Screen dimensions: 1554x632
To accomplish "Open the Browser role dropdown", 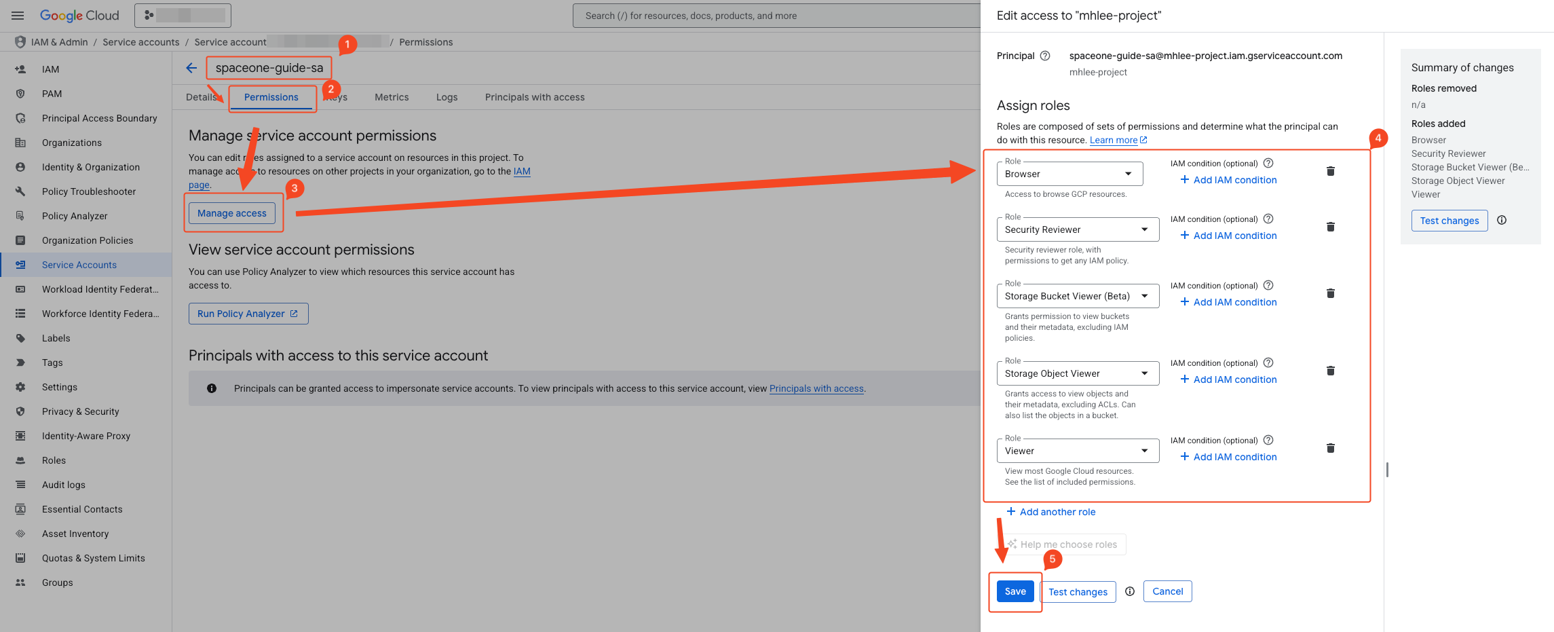I will pyautogui.click(x=1069, y=174).
